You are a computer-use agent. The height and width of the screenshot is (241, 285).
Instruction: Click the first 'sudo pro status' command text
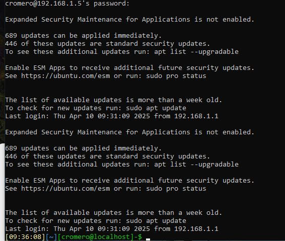tap(176, 76)
